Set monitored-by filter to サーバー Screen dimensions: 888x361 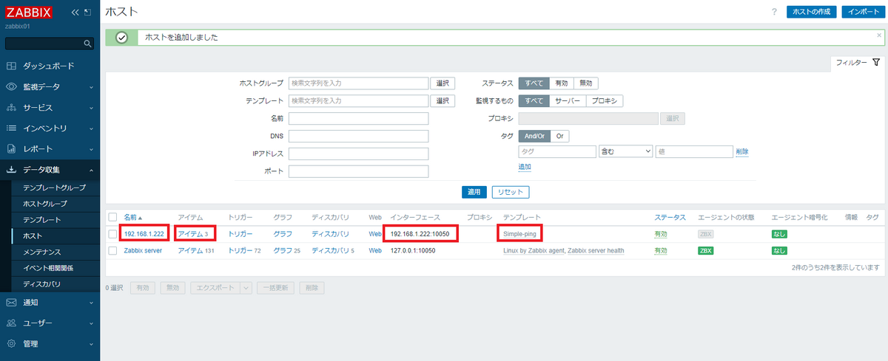568,101
